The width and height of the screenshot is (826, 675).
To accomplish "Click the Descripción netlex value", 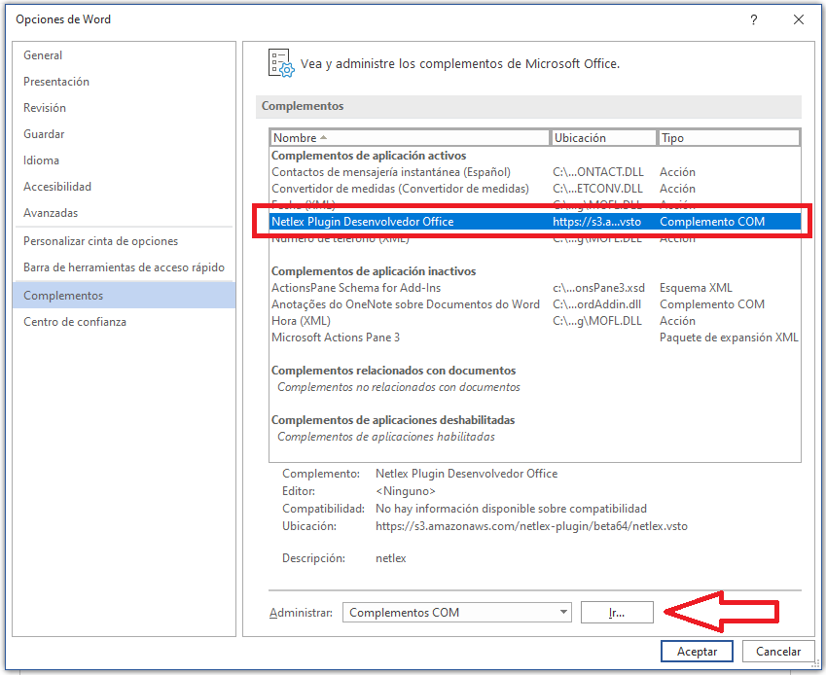I will pyautogui.click(x=391, y=558).
